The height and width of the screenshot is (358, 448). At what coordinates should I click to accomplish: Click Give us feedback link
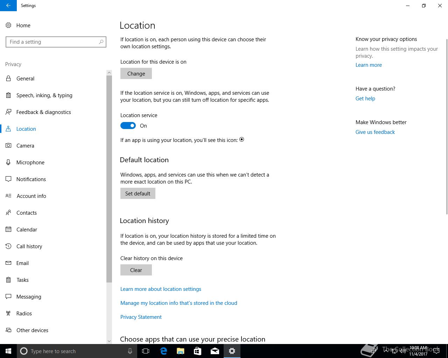375,132
